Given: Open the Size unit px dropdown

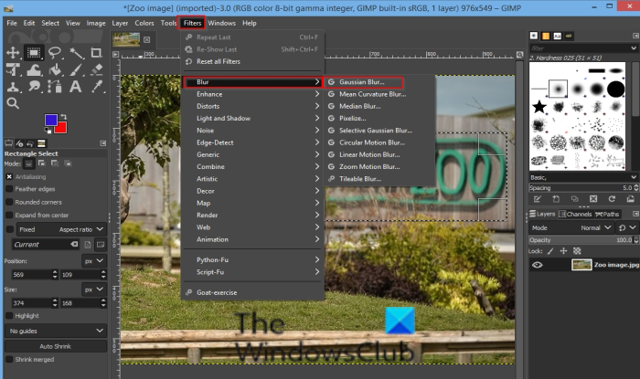Looking at the screenshot, I should (x=94, y=290).
